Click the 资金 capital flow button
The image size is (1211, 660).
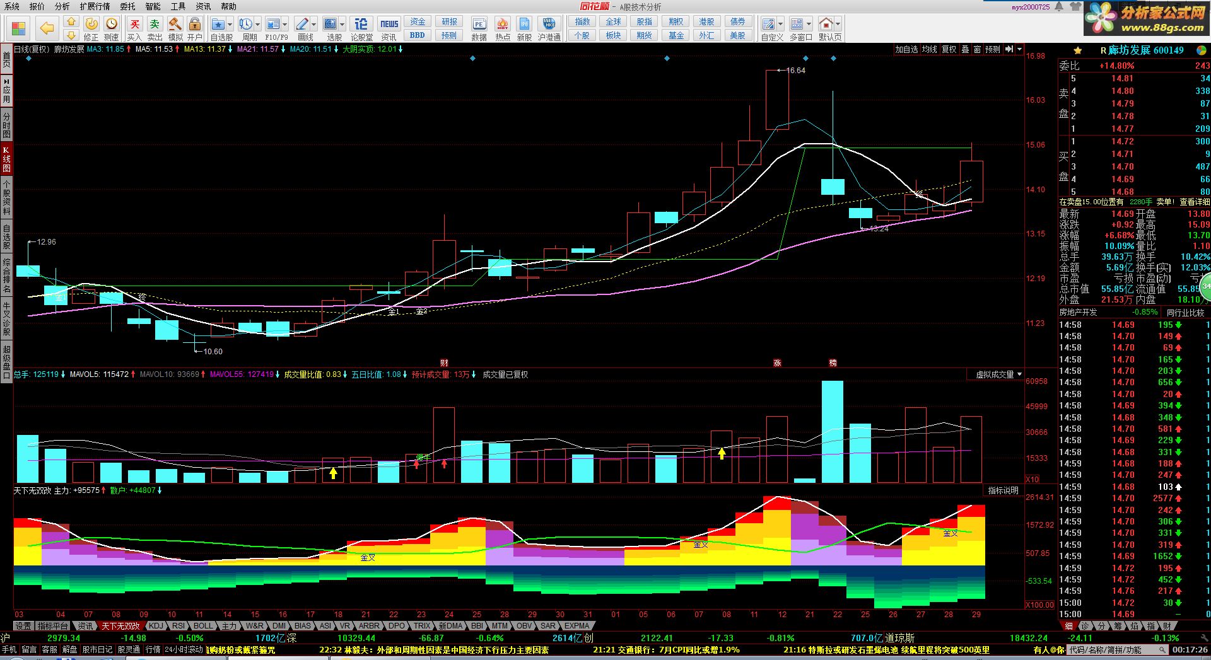(418, 21)
